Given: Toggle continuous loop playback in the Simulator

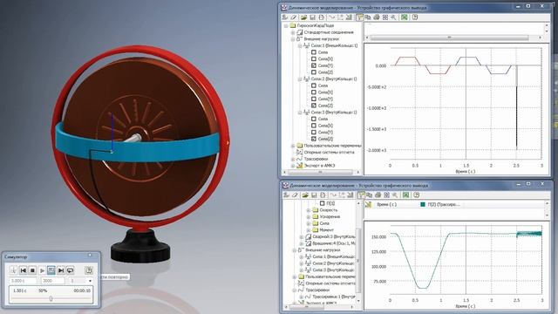Looking at the screenshot, I should (70, 270).
